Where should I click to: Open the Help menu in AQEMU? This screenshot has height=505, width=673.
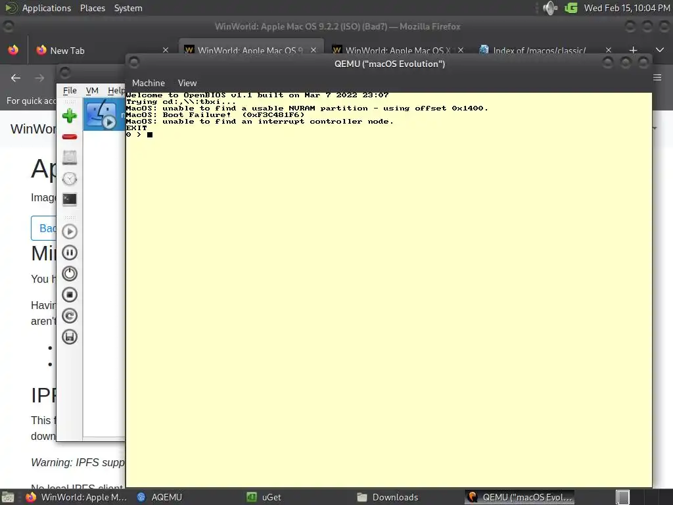[x=116, y=90]
